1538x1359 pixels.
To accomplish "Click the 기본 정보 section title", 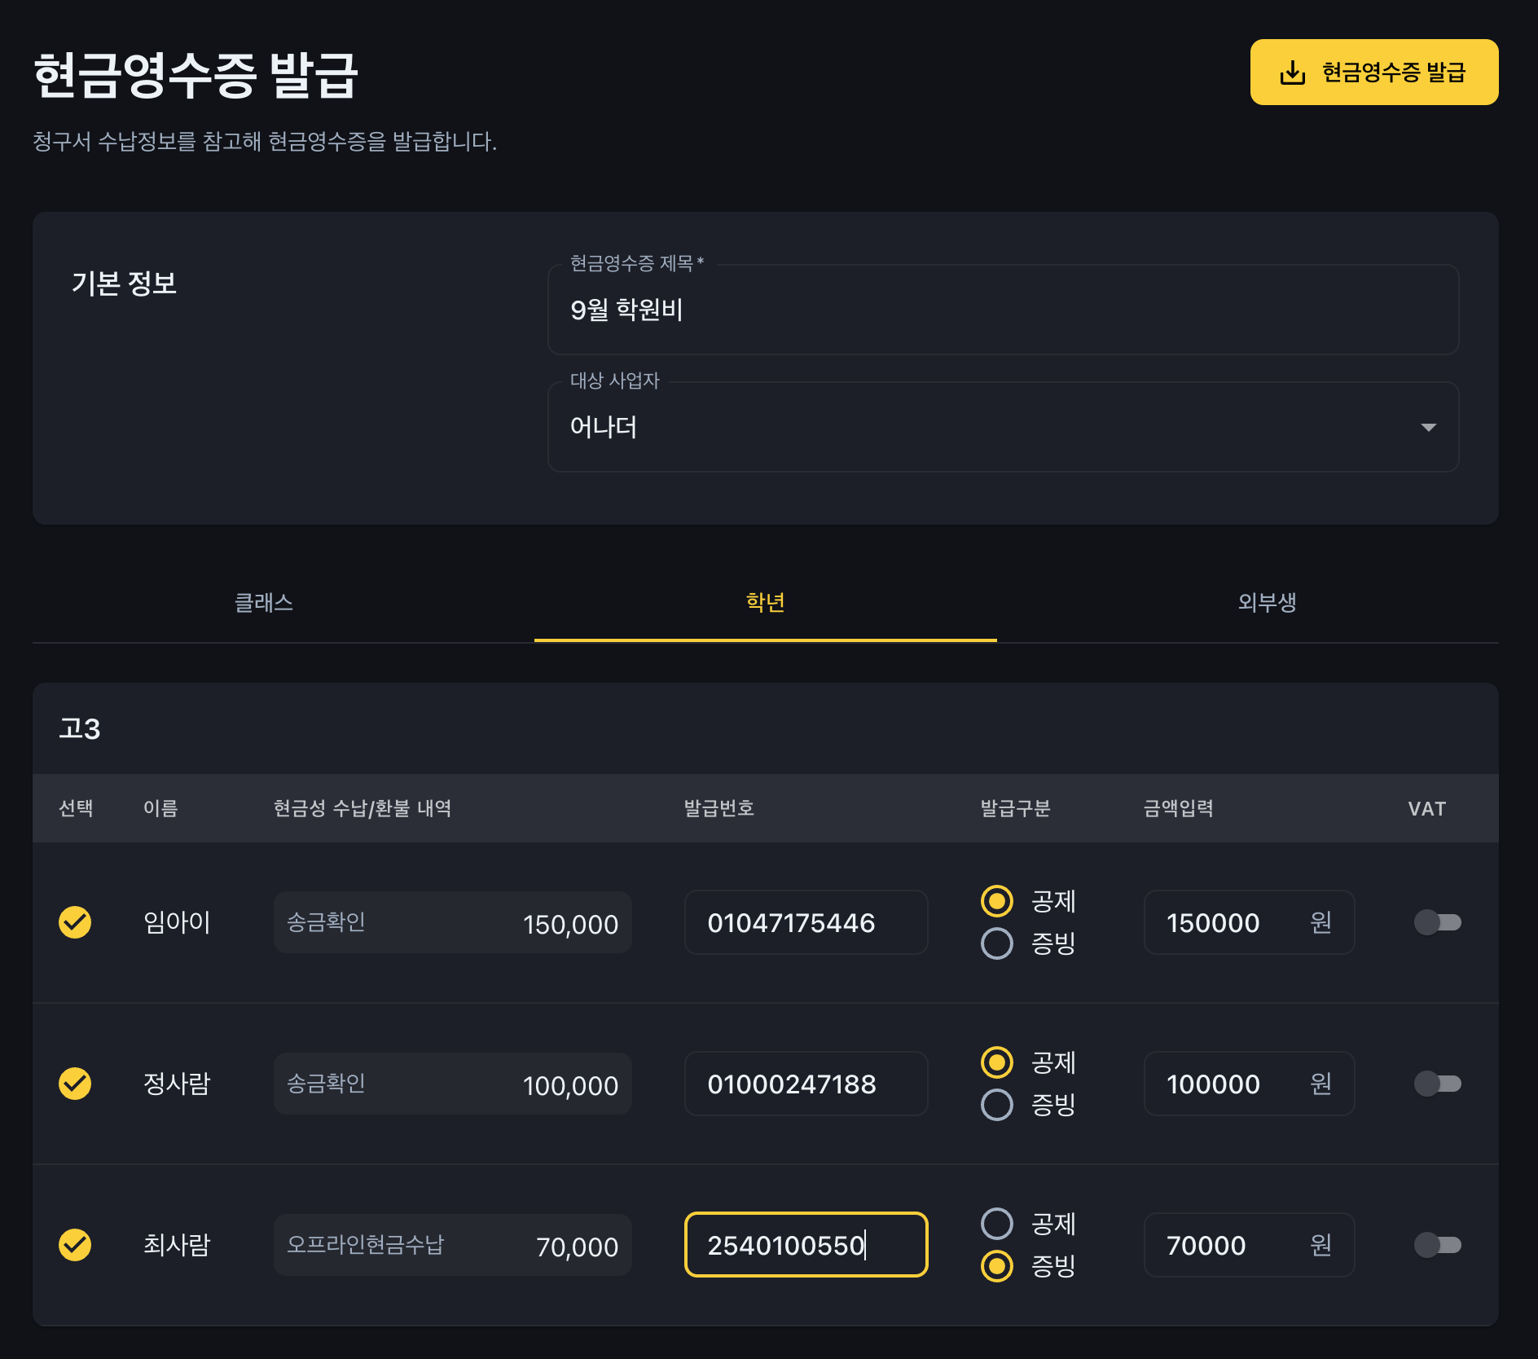I will [x=125, y=284].
